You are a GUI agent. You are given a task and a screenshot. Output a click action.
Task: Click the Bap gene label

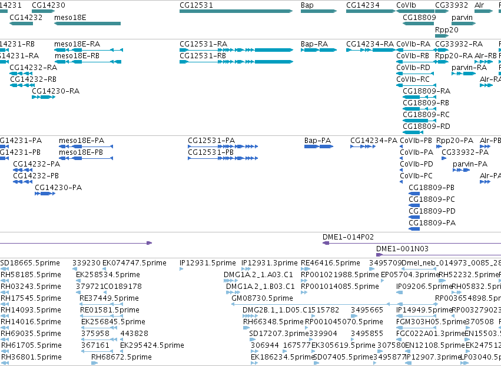coord(307,5)
